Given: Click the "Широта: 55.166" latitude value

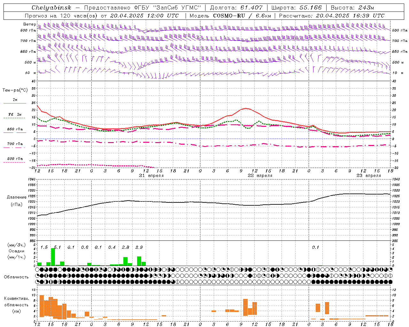Looking at the screenshot, I should point(297,8).
